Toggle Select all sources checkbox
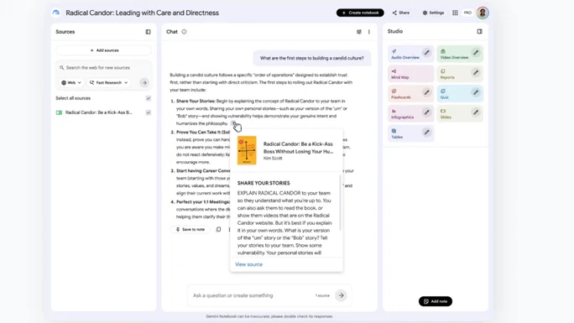The width and height of the screenshot is (574, 323). [x=149, y=98]
